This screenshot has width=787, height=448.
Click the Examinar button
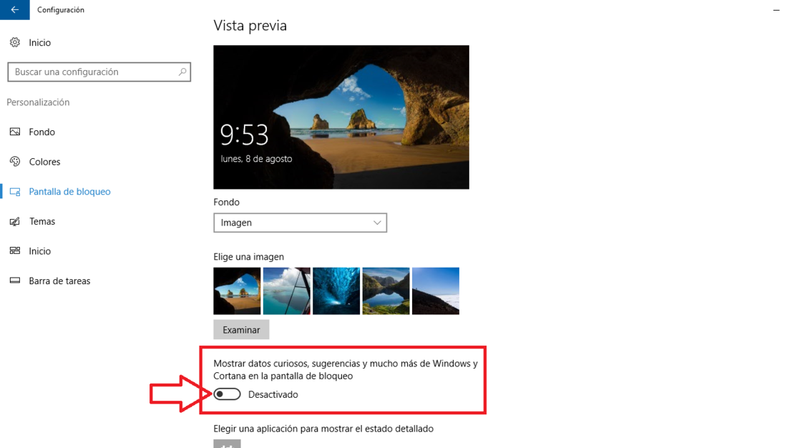[x=241, y=329]
